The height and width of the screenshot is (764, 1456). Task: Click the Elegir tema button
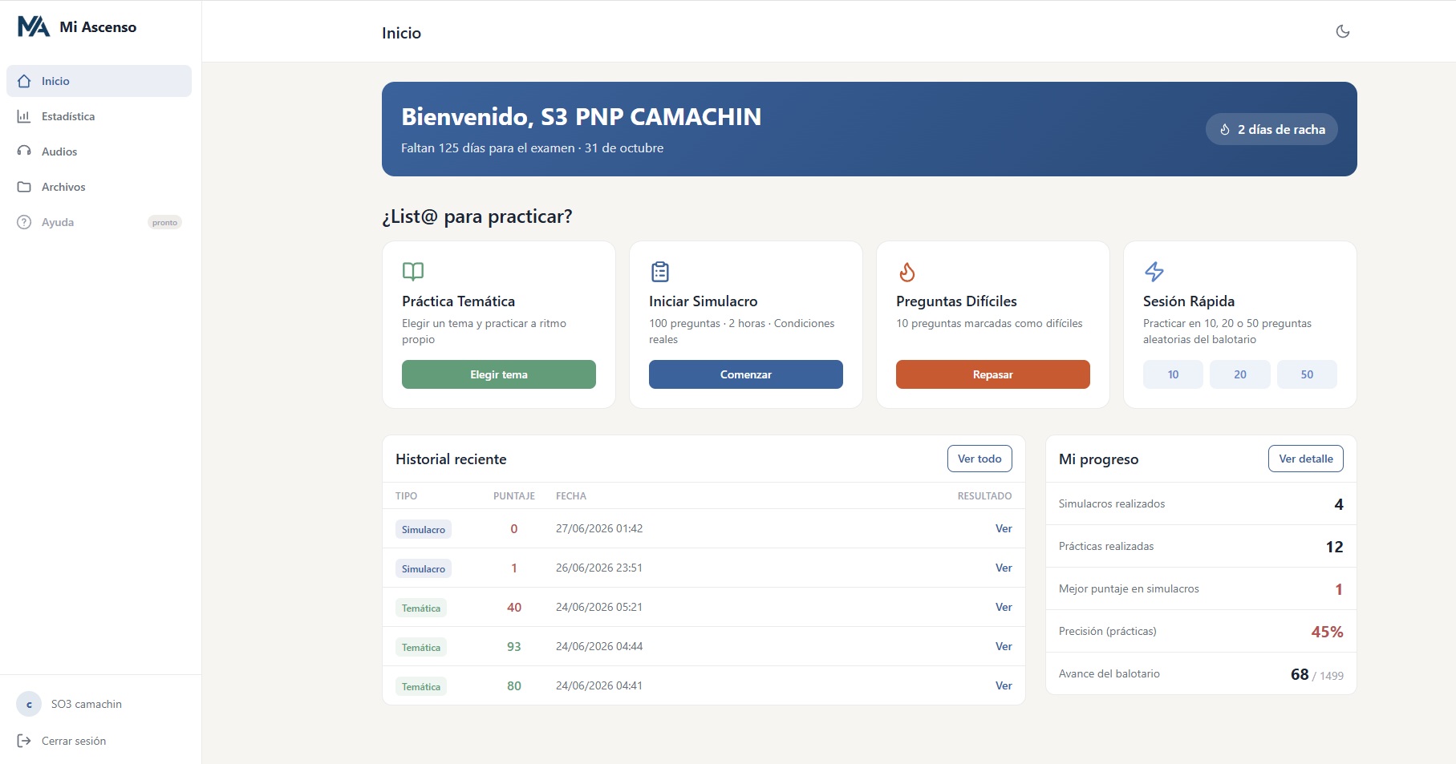pyautogui.click(x=499, y=374)
